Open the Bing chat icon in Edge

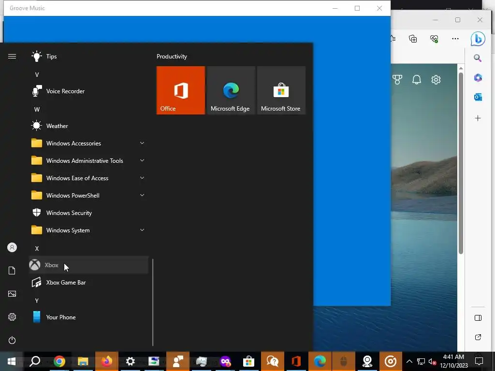478,39
